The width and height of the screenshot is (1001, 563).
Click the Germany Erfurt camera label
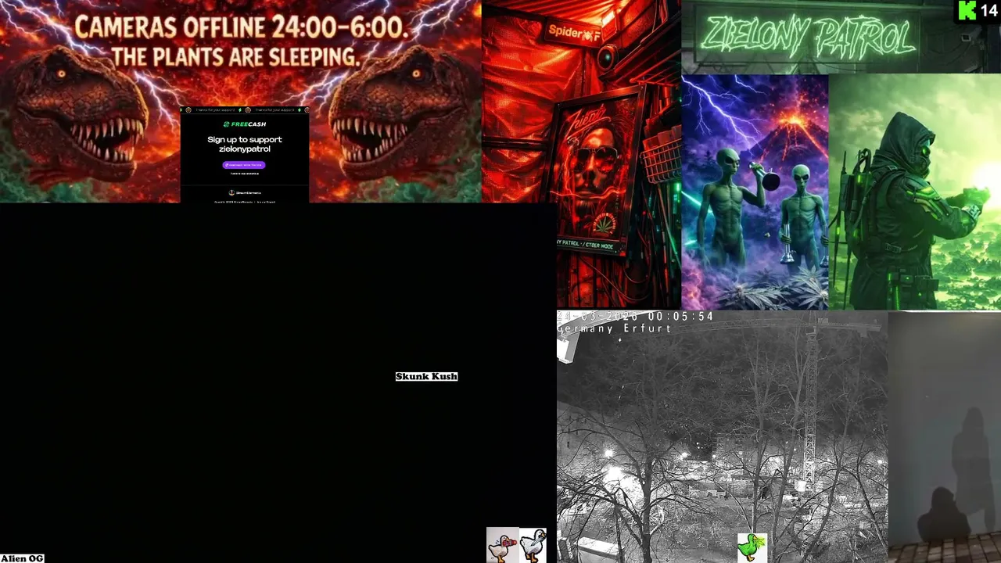[615, 329]
